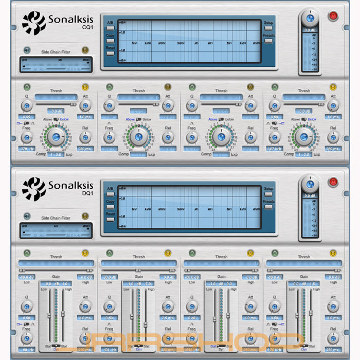360x360 pixels.
Task: Click DQ1 Side Chain Filter speaker listen icon
Action: pyautogui.click(x=27, y=216)
